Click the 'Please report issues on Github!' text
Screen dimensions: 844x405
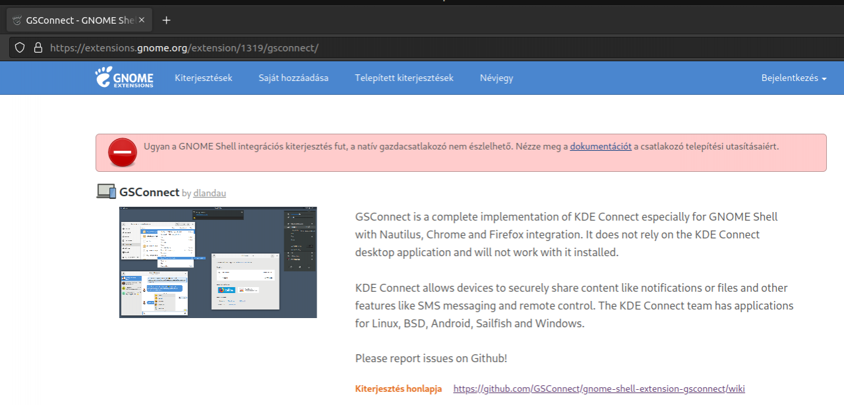tap(431, 358)
